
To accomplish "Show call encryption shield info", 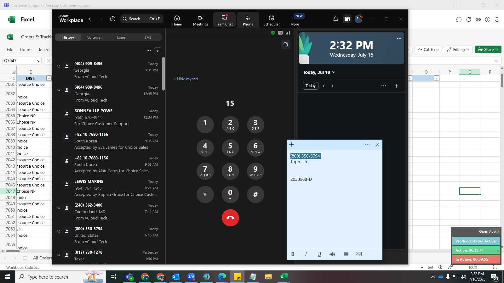I will point(273,33).
